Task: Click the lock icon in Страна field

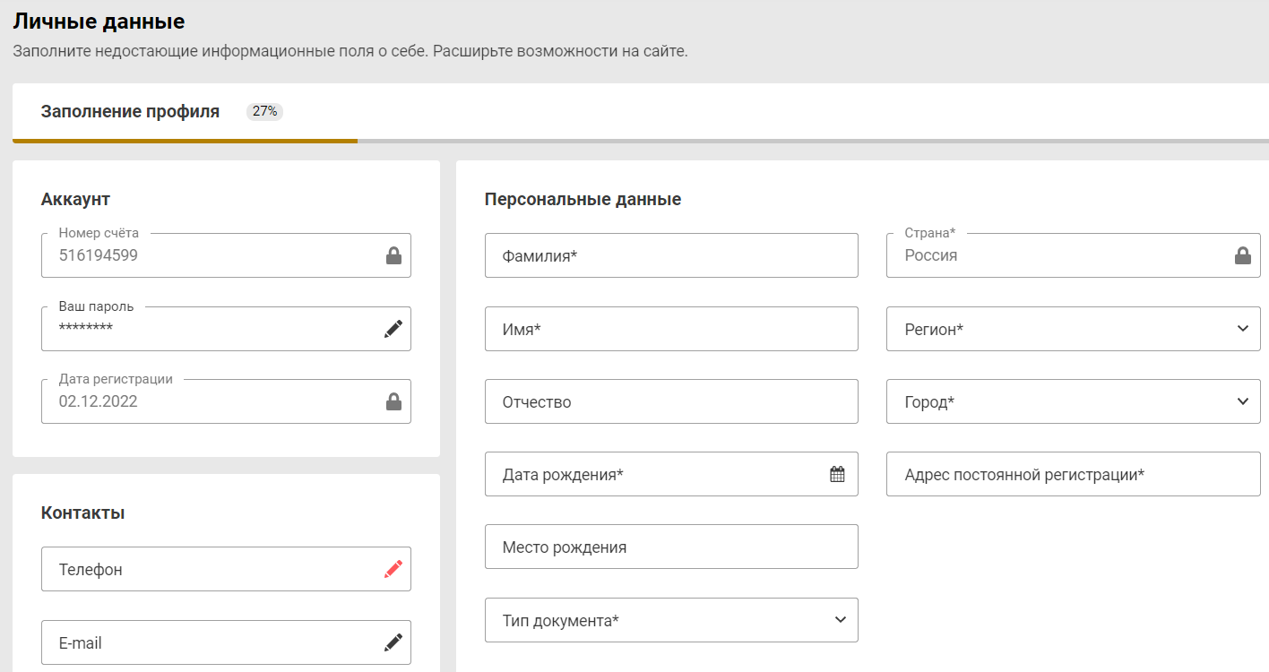Action: (1242, 256)
